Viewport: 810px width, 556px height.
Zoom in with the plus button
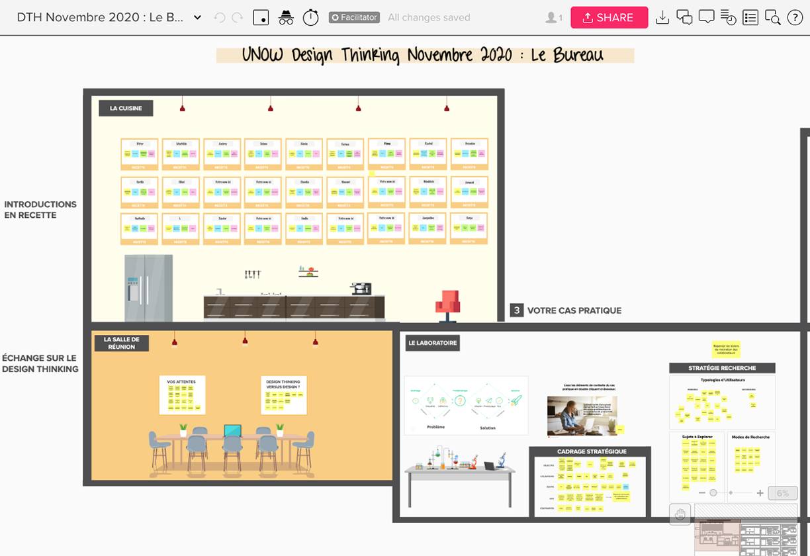click(x=760, y=493)
